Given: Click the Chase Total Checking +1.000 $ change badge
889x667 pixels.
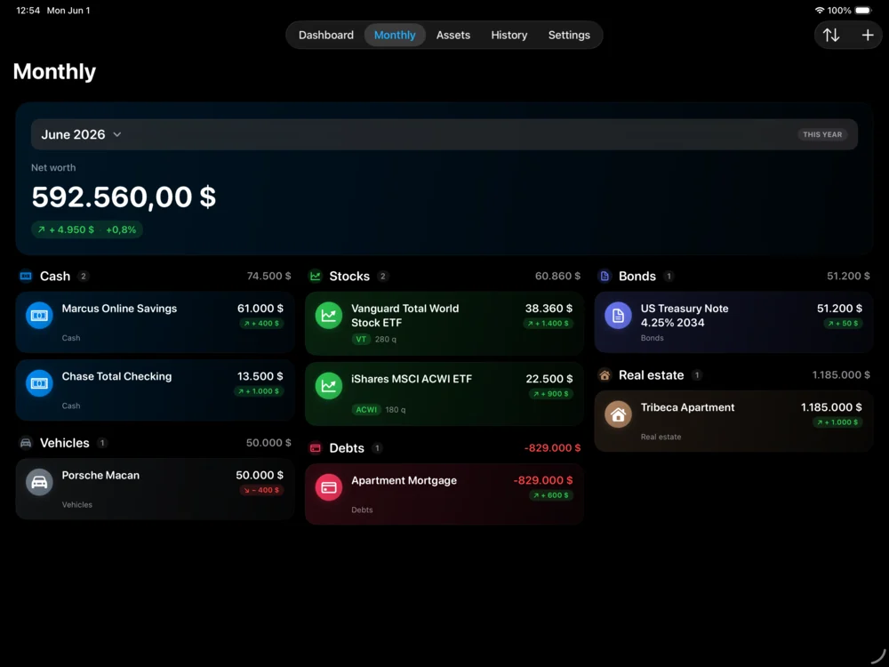Looking at the screenshot, I should (259, 391).
